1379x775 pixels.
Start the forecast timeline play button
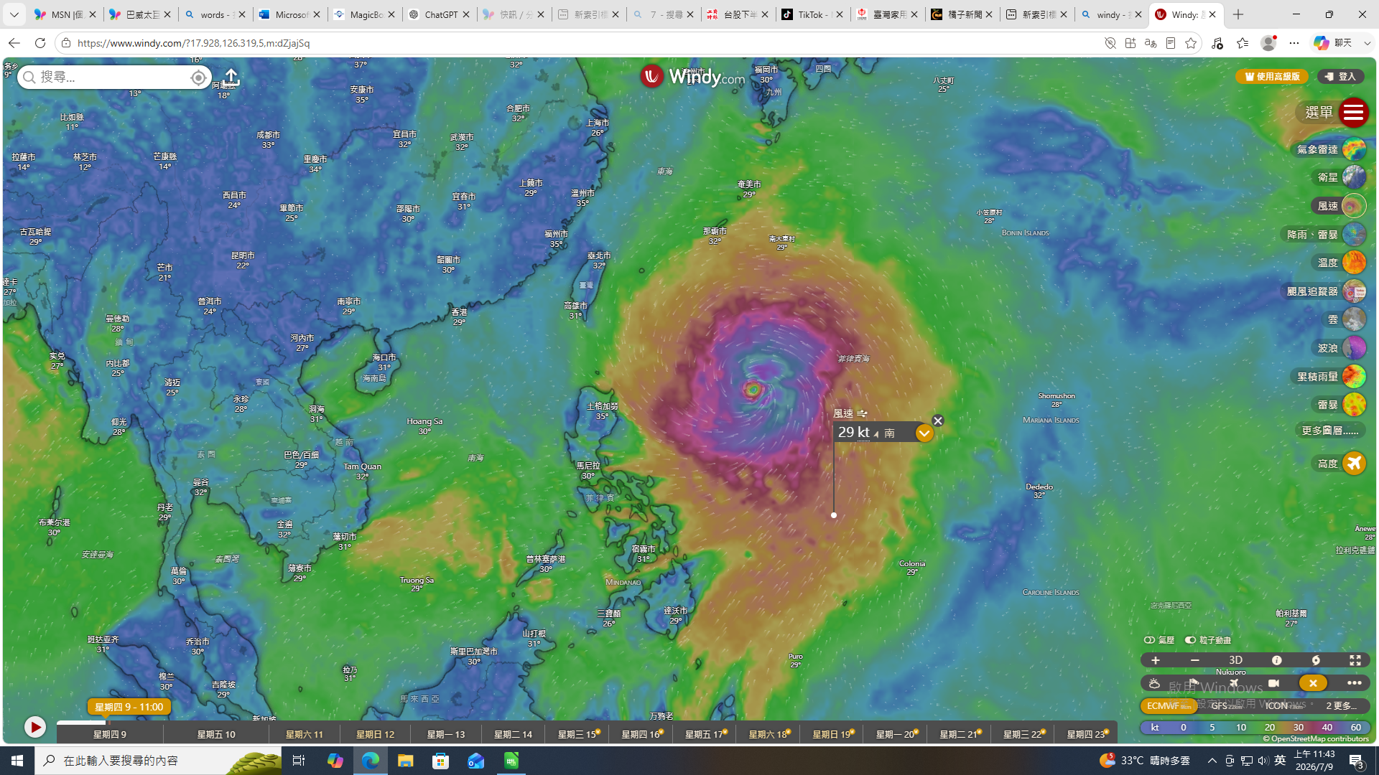click(34, 727)
